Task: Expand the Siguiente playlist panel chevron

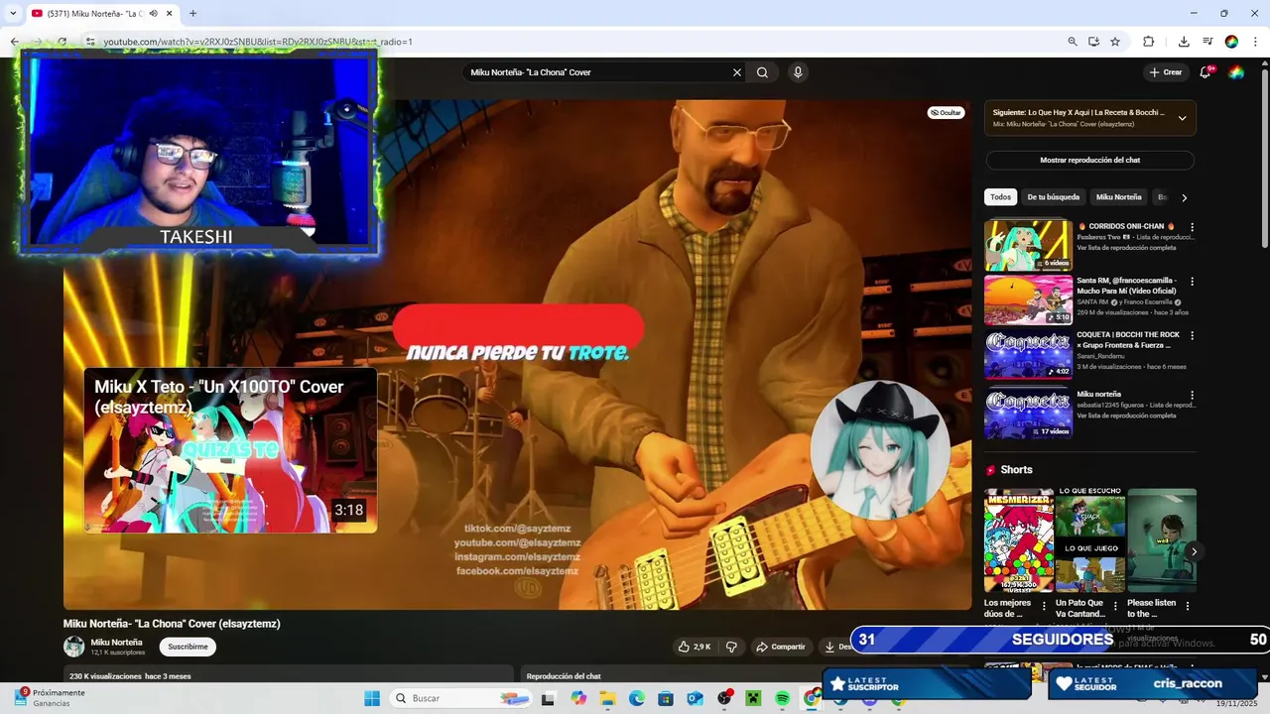Action: click(x=1182, y=118)
